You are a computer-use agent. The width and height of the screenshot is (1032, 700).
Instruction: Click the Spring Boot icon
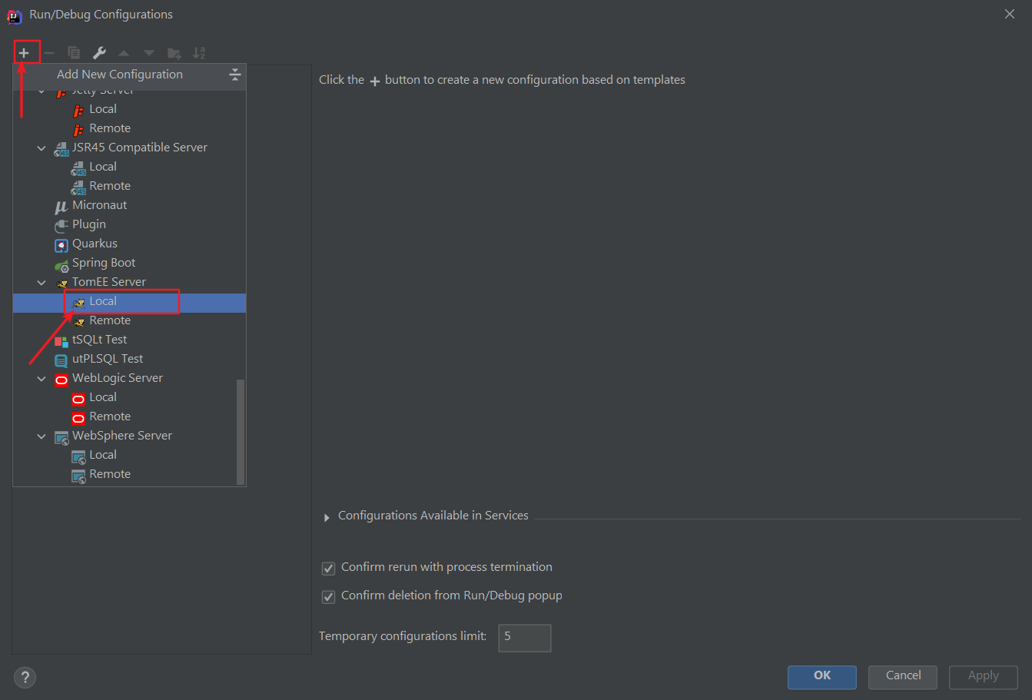coord(61,264)
